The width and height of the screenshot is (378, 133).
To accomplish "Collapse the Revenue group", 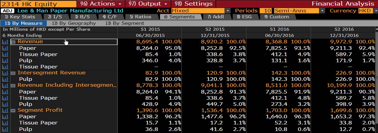I will (13, 42).
